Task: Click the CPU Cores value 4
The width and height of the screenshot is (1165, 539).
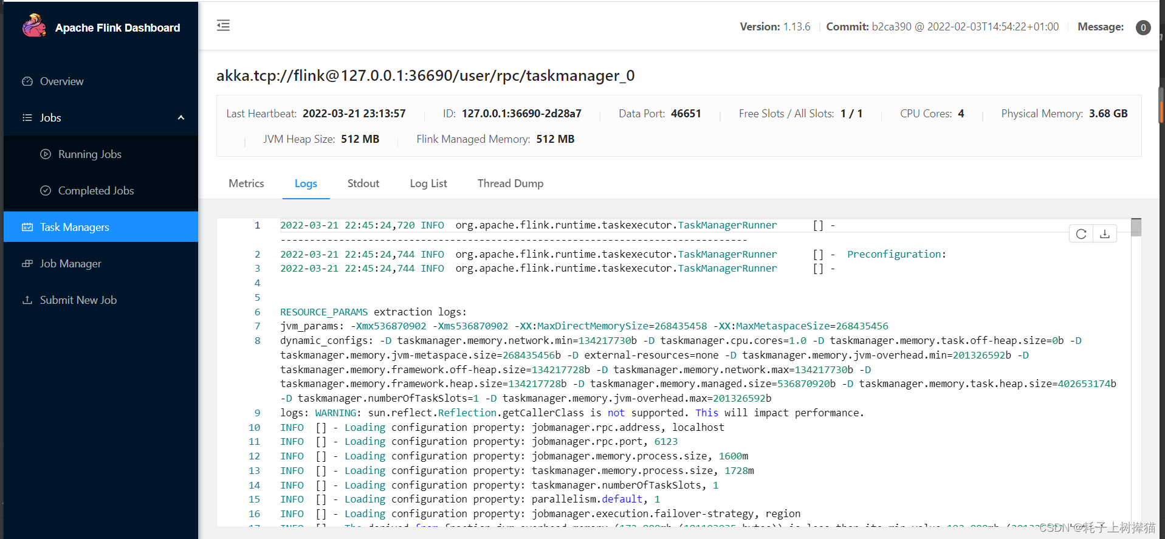Action: point(961,114)
